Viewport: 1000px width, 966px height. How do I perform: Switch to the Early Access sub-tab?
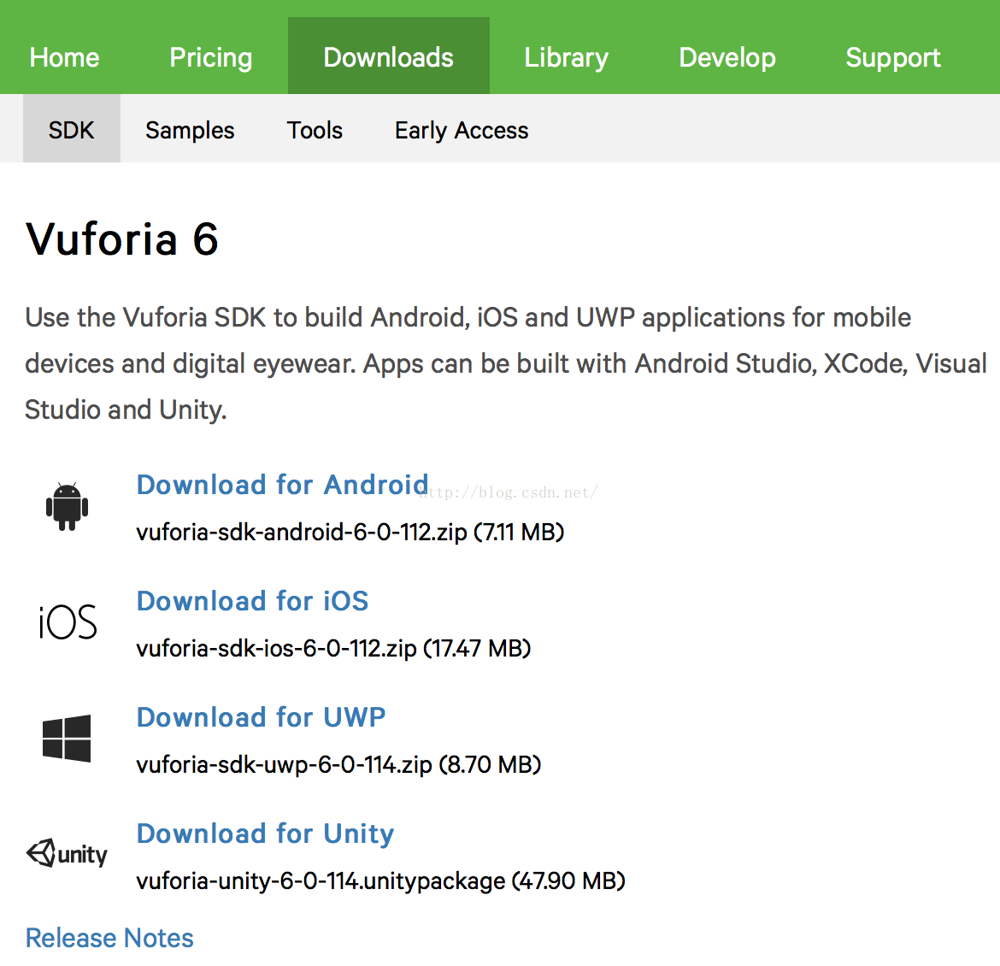pos(462,130)
